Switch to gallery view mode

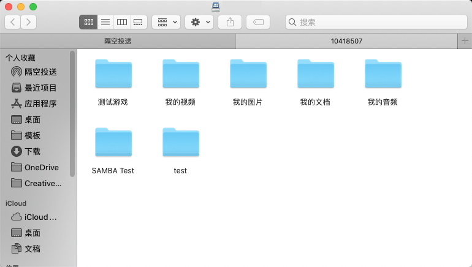[x=138, y=22]
